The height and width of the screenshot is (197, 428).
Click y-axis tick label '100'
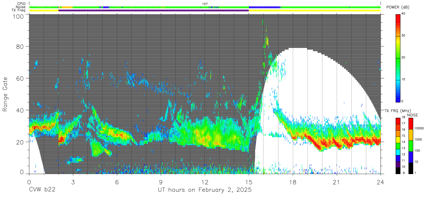coord(19,16)
